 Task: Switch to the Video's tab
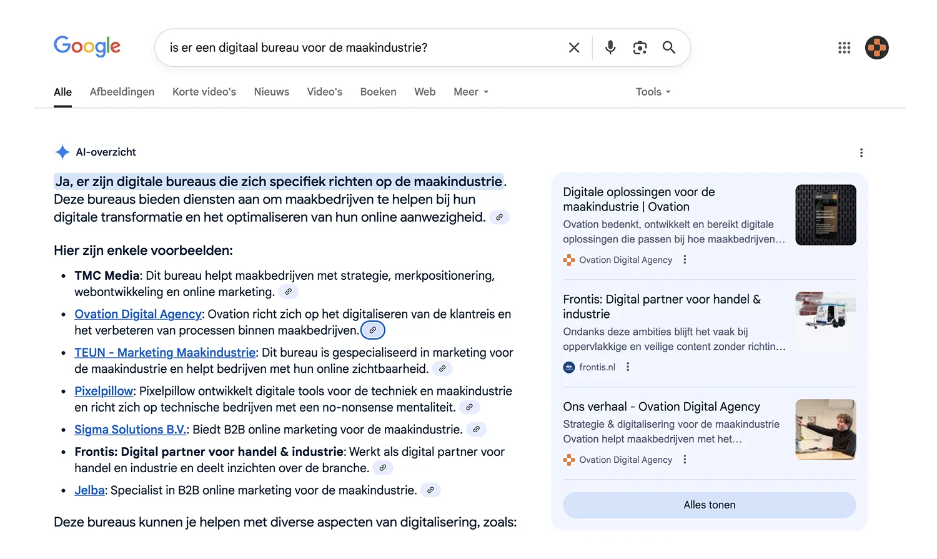(325, 92)
